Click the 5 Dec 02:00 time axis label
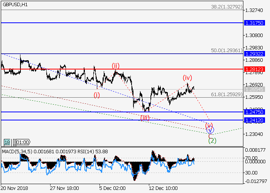Viewport: 270px width, 193px height. pyautogui.click(x=113, y=188)
